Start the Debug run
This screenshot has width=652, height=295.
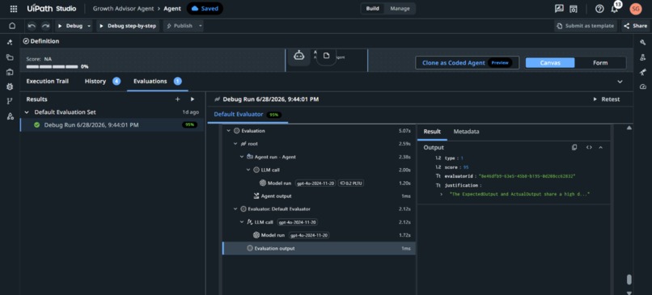coord(70,26)
